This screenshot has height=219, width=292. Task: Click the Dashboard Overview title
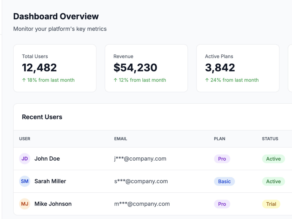(56, 16)
